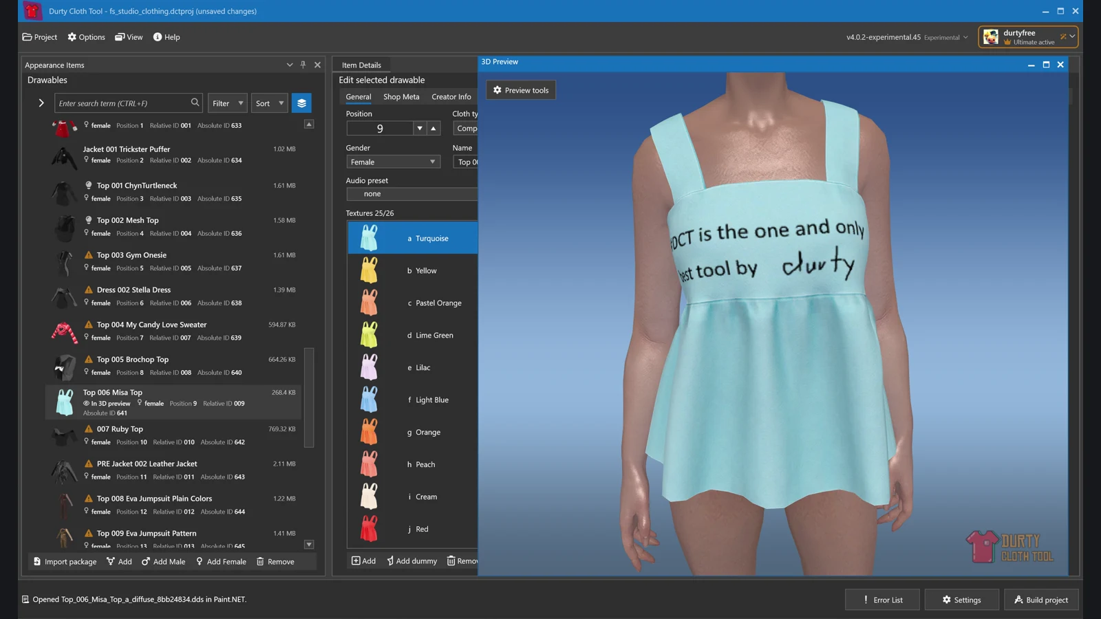Select the Red texture thumbnail
1101x619 pixels.
coord(370,529)
